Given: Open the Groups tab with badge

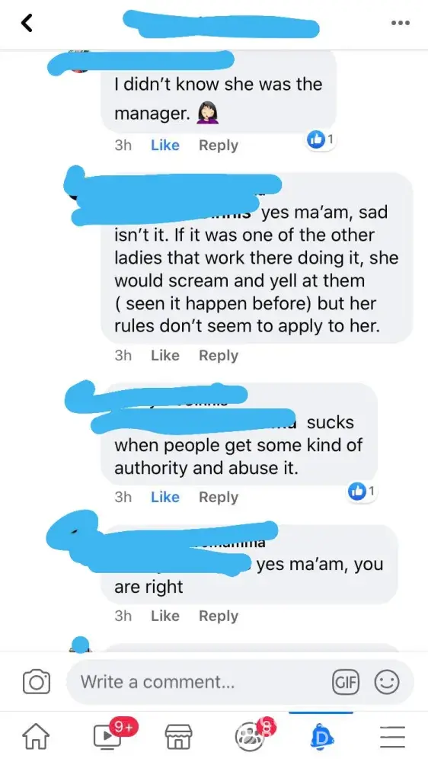Looking at the screenshot, I should pos(251,735).
